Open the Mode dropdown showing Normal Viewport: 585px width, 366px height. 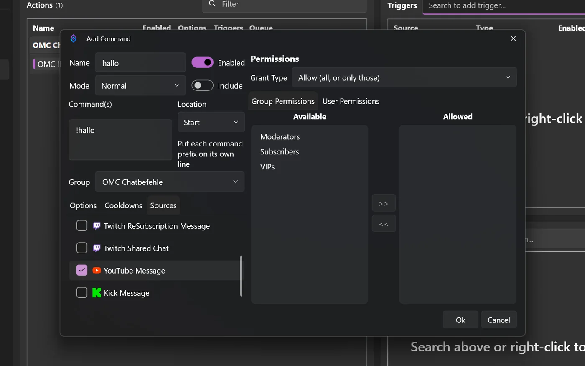tap(140, 85)
